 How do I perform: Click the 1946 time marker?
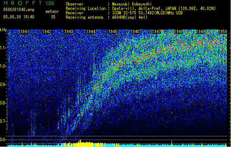tap(135, 32)
